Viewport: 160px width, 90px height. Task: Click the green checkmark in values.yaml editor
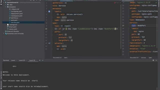(156, 2)
